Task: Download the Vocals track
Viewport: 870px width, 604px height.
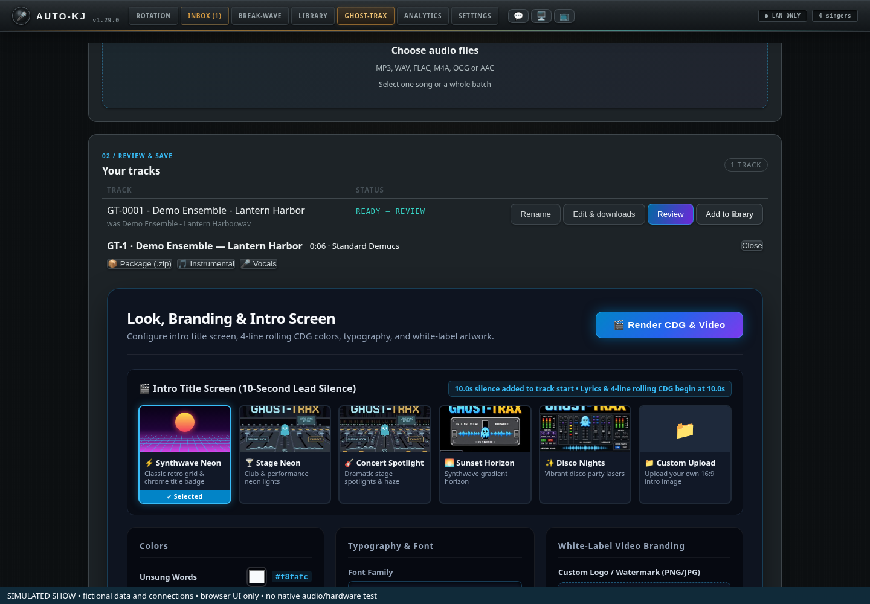Action: 259,264
